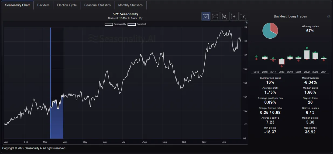This screenshot has height=154, width=333.
Task: Click the 'Max drawdown' label
Action: 310,78
